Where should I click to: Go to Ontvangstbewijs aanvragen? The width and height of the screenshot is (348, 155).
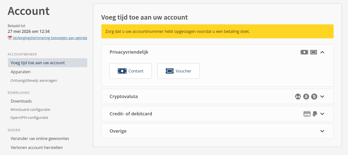[x=34, y=81]
